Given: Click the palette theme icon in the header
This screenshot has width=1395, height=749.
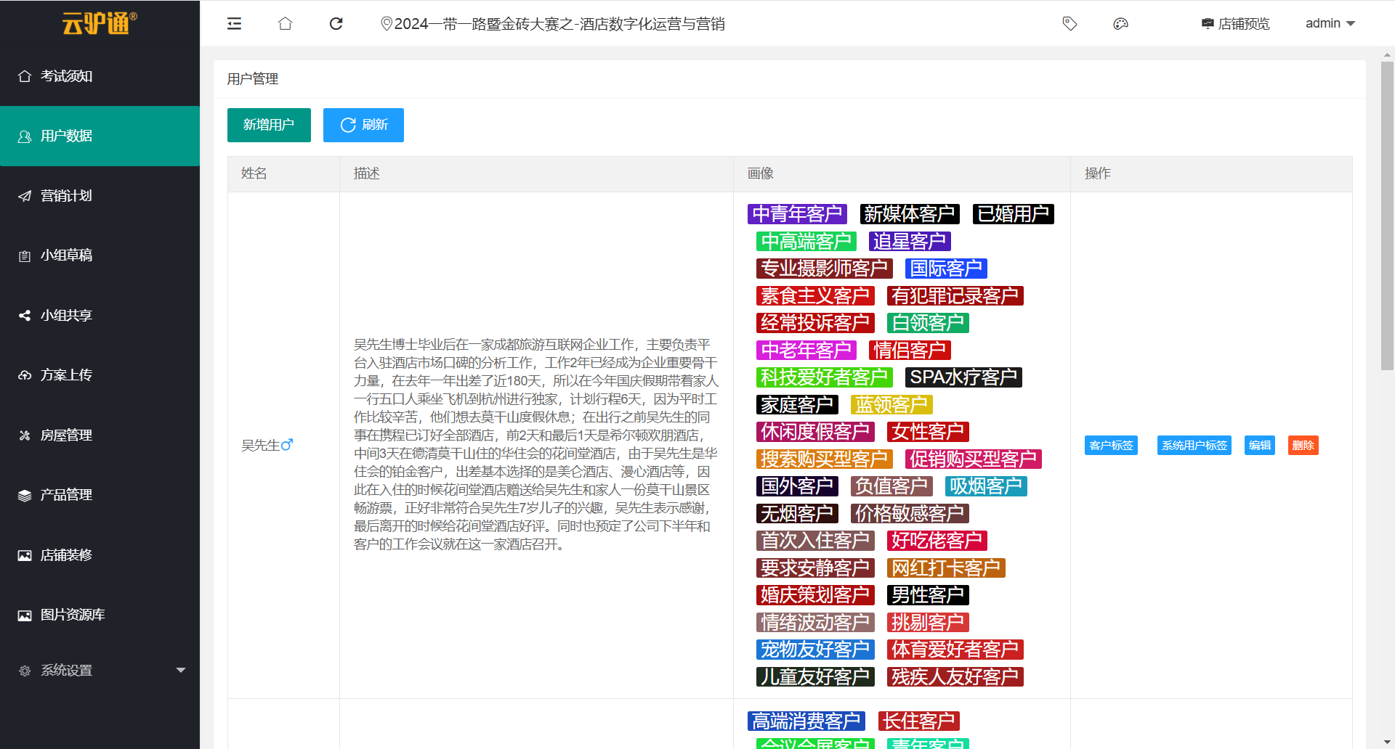Looking at the screenshot, I should pyautogui.click(x=1120, y=23).
